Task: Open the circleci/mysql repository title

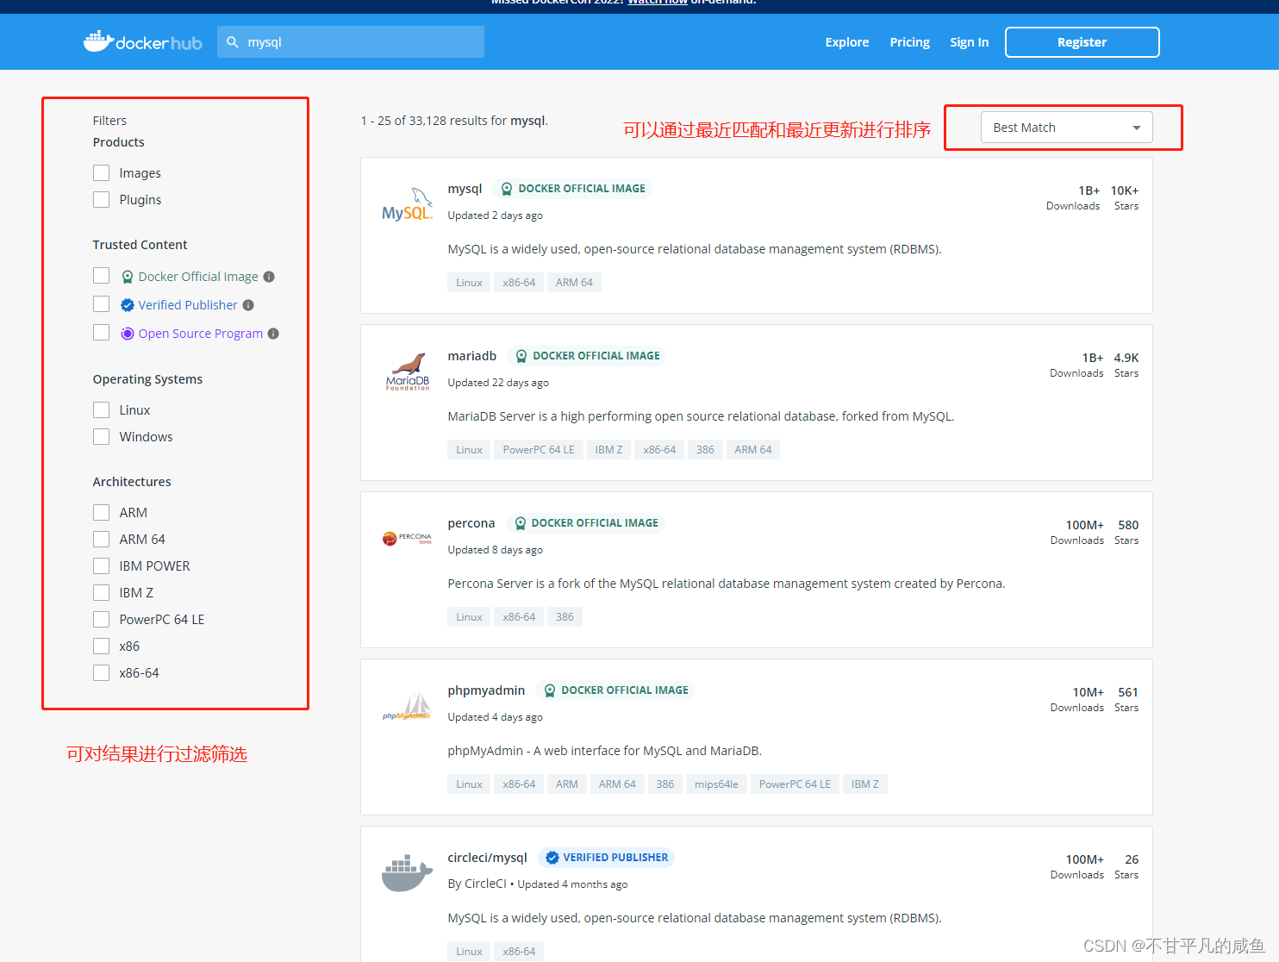Action: pos(487,858)
